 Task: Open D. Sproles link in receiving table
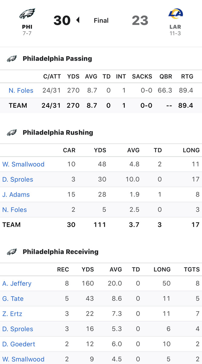pos(18,329)
